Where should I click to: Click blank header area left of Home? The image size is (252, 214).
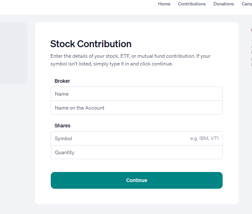point(77,6)
